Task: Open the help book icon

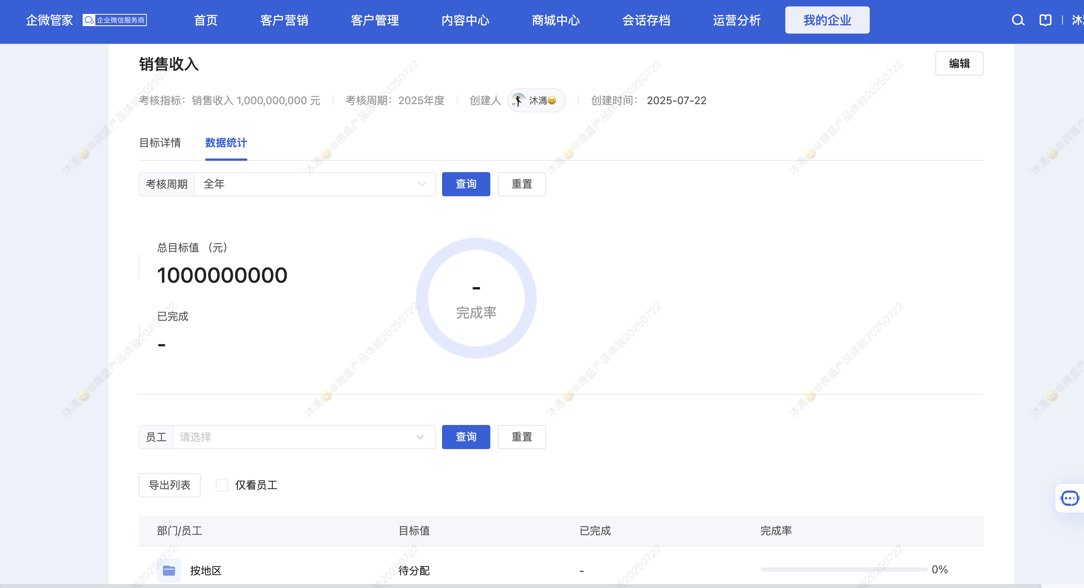Action: 1045,20
